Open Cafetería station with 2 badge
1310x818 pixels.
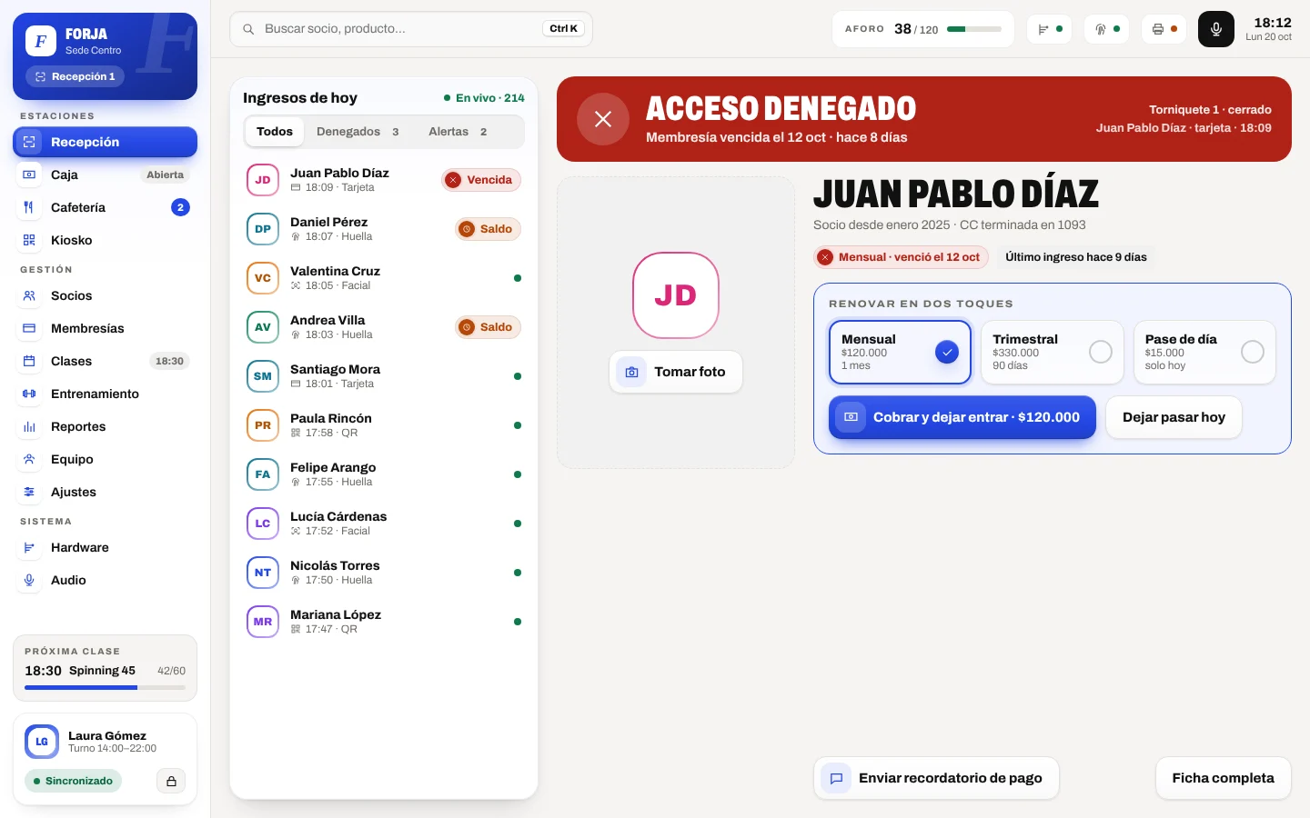click(105, 207)
